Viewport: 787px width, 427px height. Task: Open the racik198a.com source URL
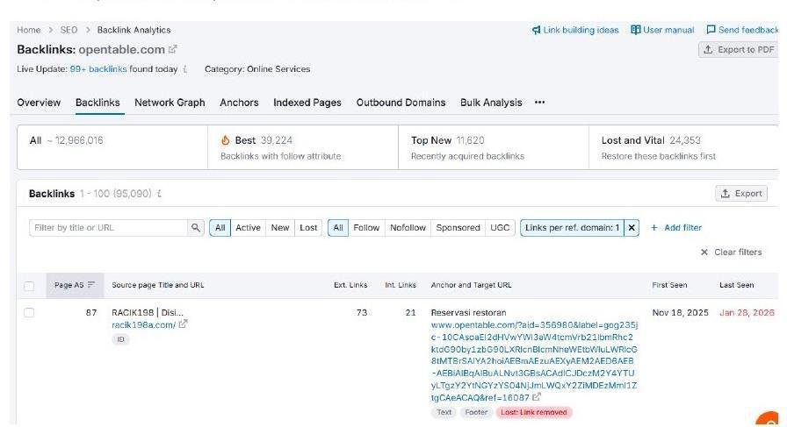point(143,324)
